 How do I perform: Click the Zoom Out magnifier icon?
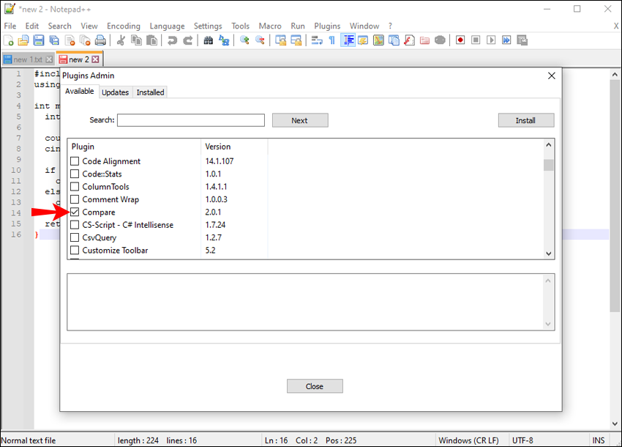point(260,40)
